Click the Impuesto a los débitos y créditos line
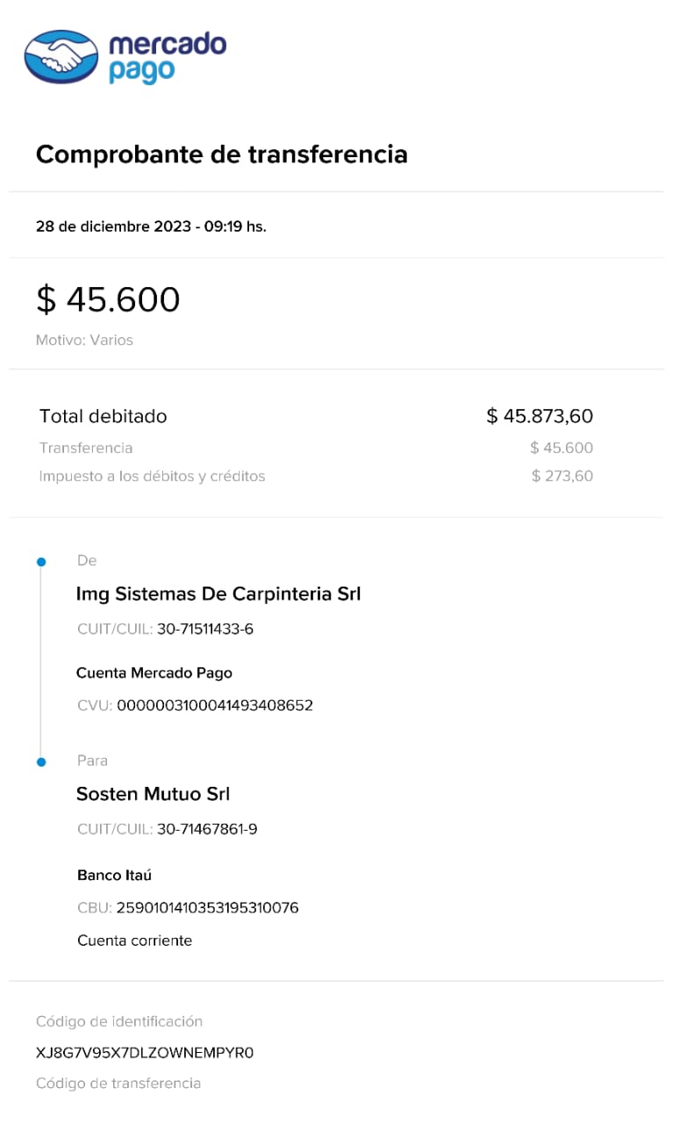 click(152, 476)
